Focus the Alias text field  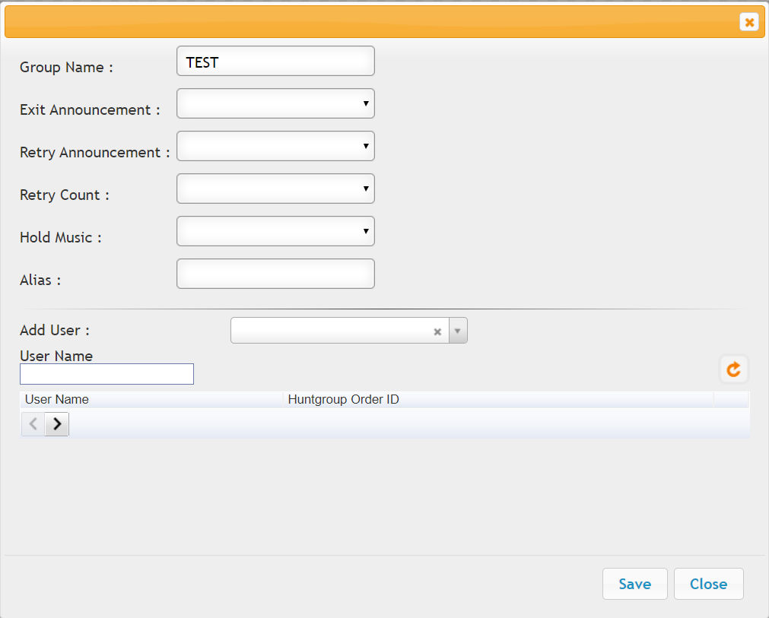[x=275, y=274]
